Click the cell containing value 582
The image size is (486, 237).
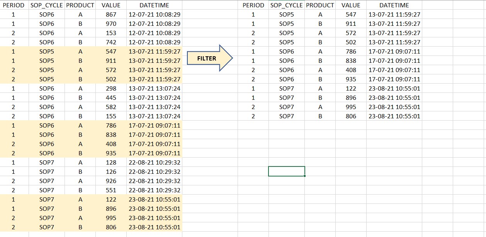click(x=111, y=107)
